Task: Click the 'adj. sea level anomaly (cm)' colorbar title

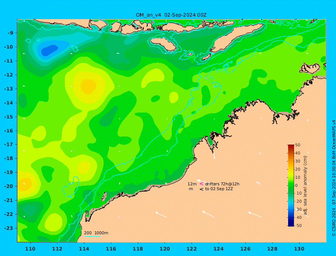Action: [305, 185]
